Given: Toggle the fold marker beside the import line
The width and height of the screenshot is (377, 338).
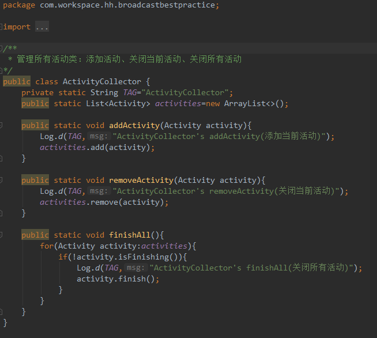Looking at the screenshot, I should (x=1, y=27).
